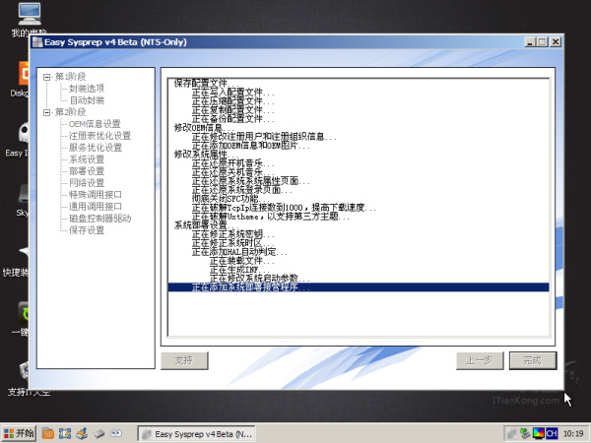Click the safely remove hardware tray icon
The width and height of the screenshot is (591, 443).
525,433
